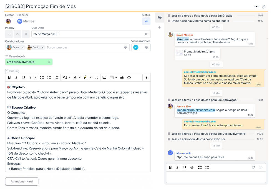Open the chat comments panel icon

(160, 17)
